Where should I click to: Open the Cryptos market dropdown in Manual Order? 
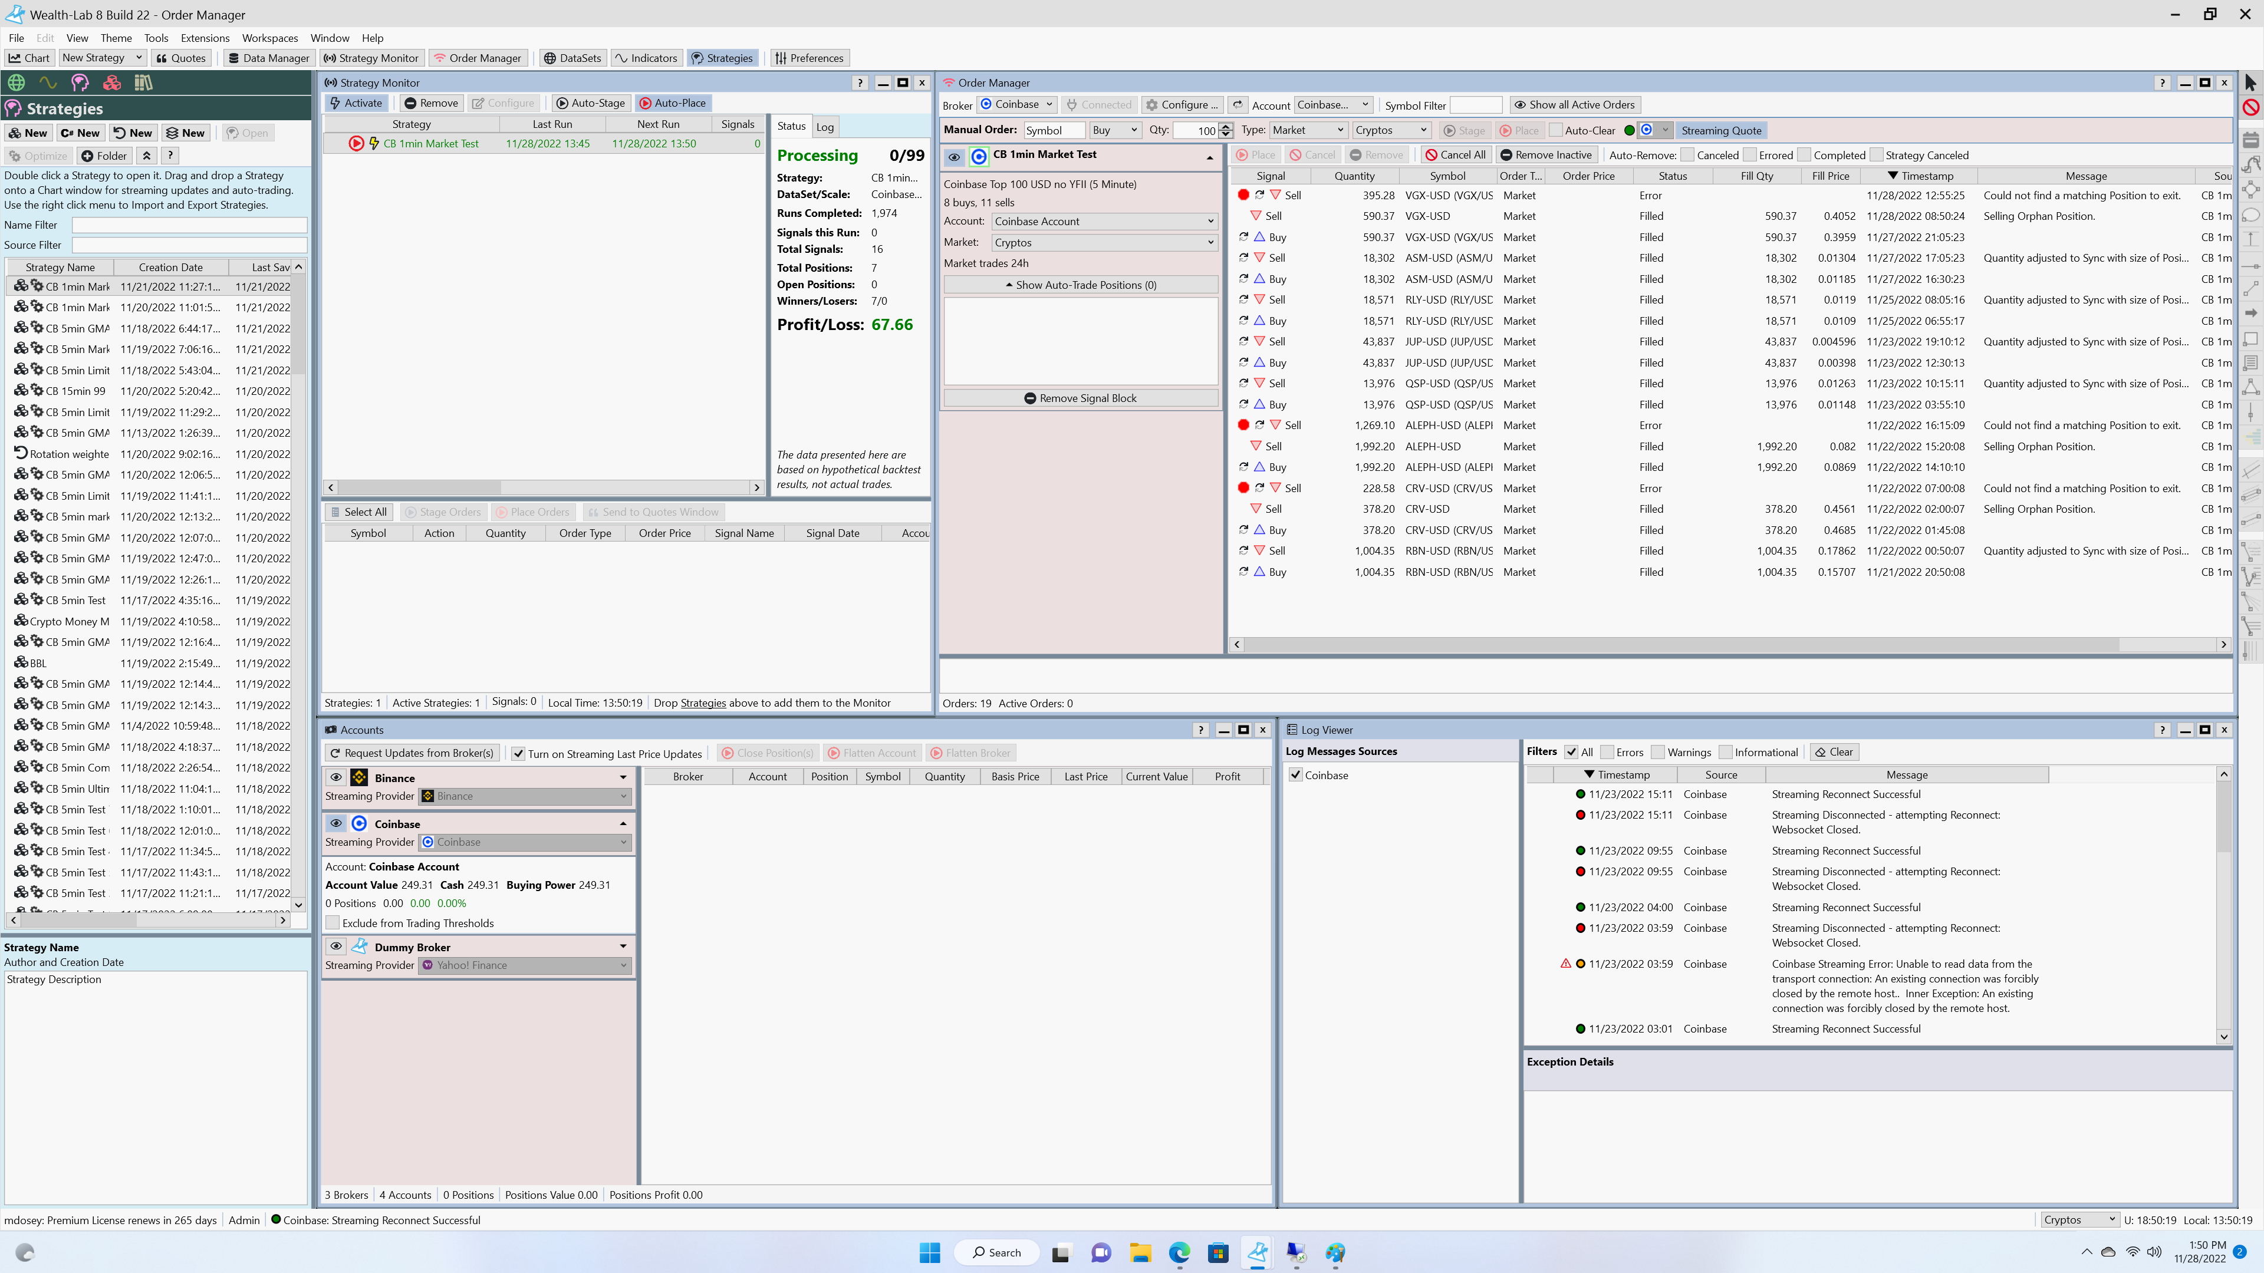tap(1391, 130)
